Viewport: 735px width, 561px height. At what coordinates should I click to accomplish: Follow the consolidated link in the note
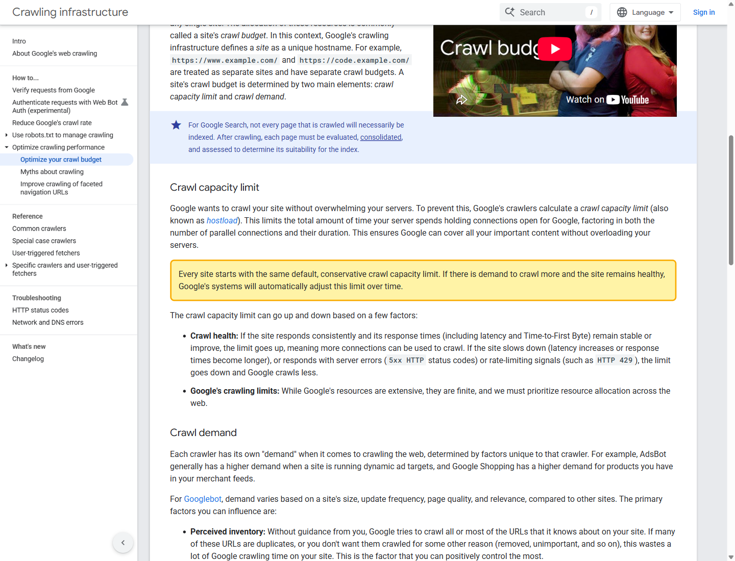tap(381, 137)
